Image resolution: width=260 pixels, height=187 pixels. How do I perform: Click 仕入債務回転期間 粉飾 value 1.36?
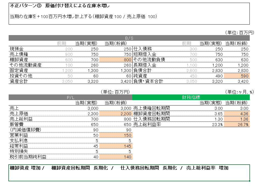[237, 119]
